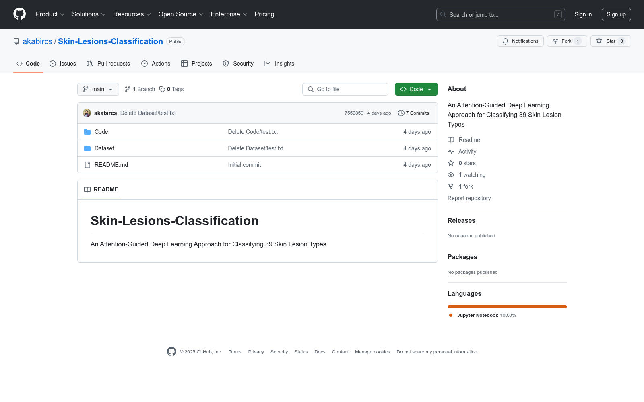Click the Packages heading link
The height and width of the screenshot is (402, 644).
[x=462, y=257]
